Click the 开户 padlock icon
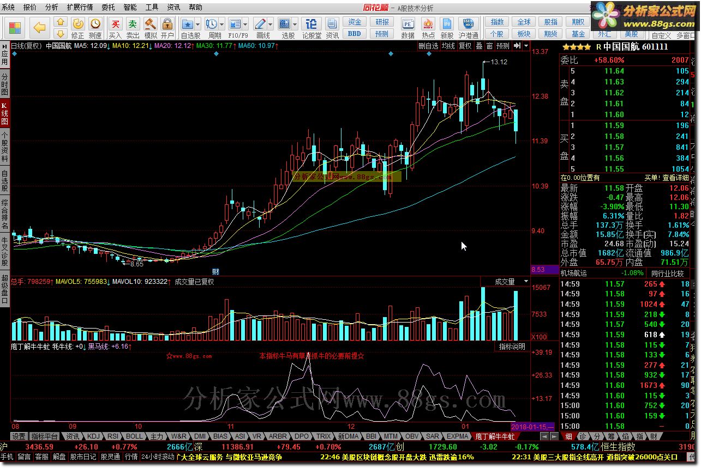Viewport: 701px width, 468px height. pos(167,23)
